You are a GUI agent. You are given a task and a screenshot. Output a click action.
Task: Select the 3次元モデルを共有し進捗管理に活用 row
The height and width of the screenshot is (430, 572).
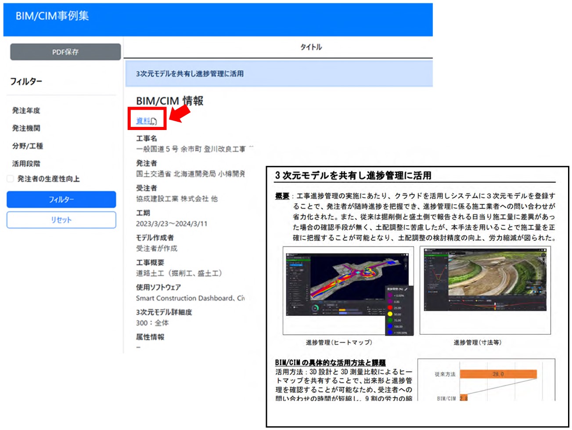pos(279,74)
